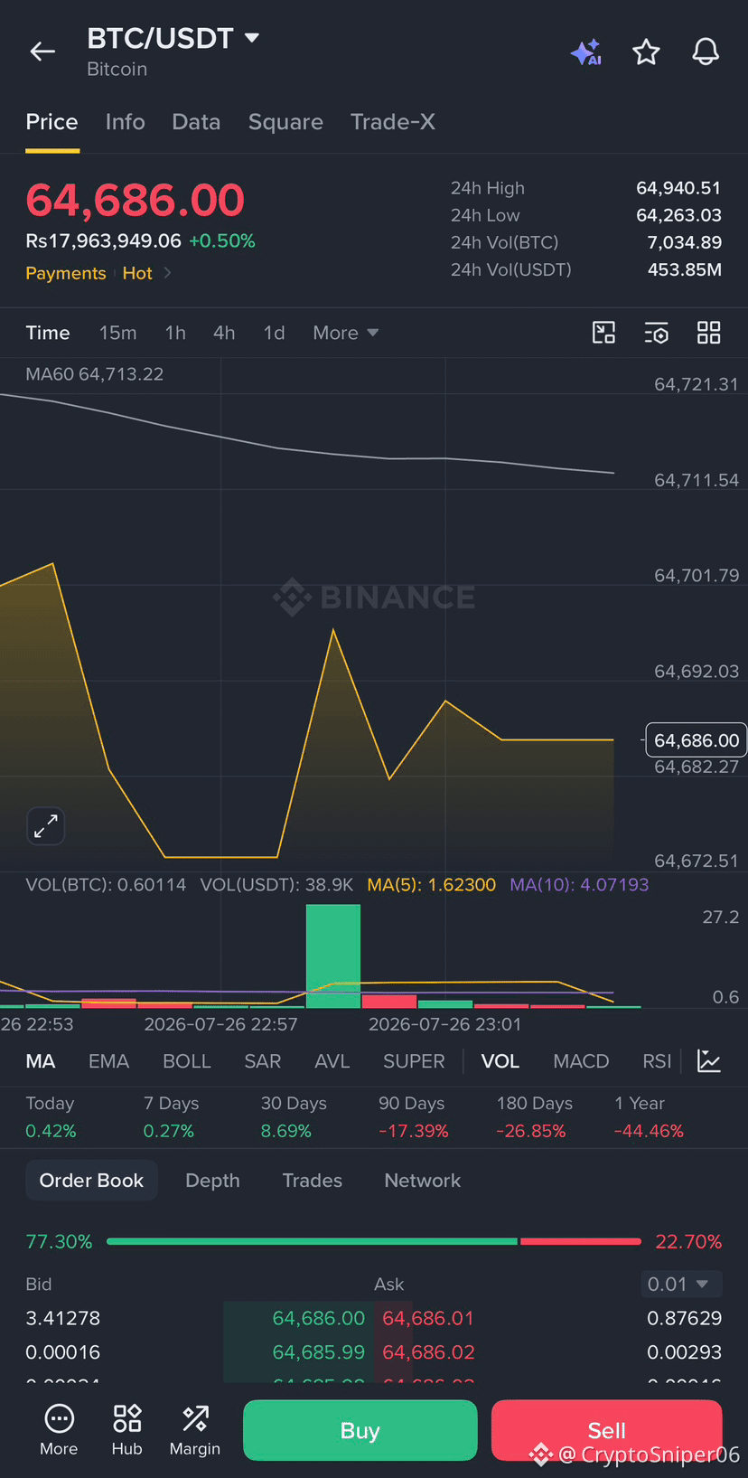748x1478 pixels.
Task: Expand the Payments Hot chevron
Action: click(x=167, y=272)
